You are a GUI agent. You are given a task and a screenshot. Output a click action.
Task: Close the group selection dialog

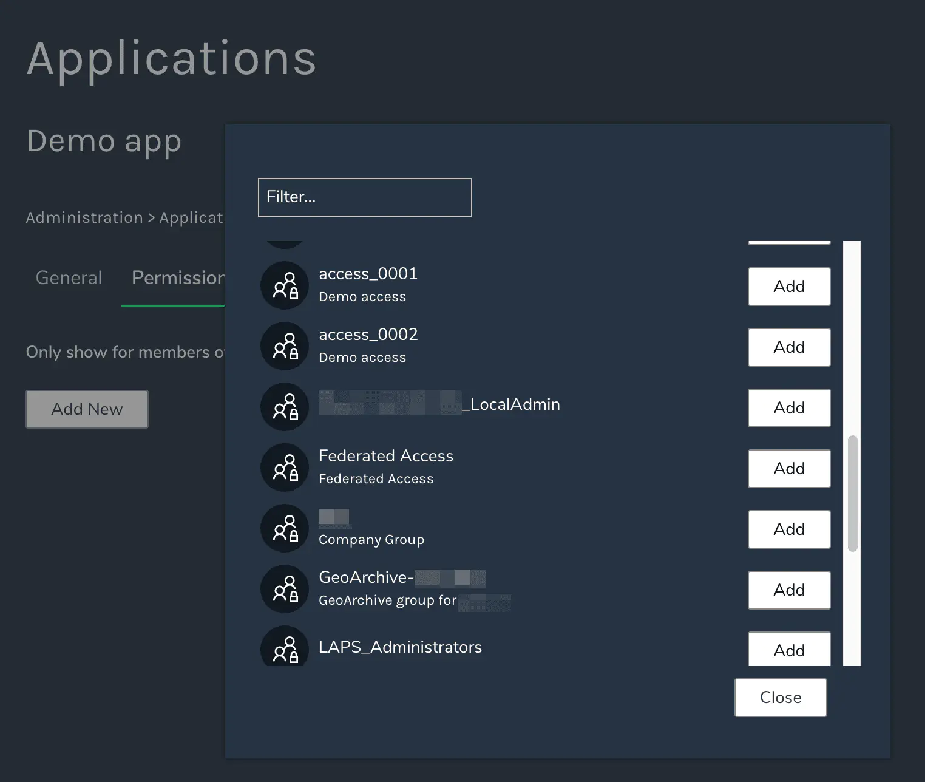[x=780, y=698]
